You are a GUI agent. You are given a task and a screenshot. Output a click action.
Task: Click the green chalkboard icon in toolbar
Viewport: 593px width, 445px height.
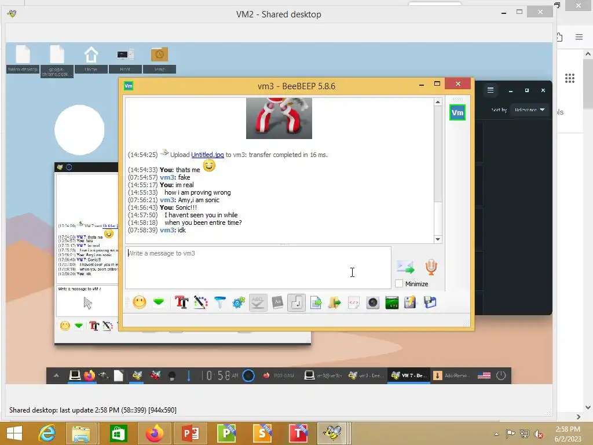[x=392, y=302]
